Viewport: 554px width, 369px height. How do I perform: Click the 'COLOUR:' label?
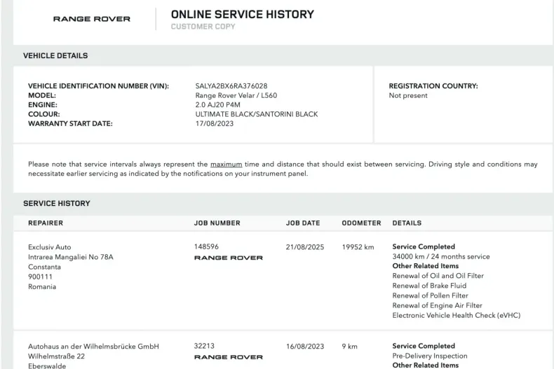pyautogui.click(x=44, y=114)
